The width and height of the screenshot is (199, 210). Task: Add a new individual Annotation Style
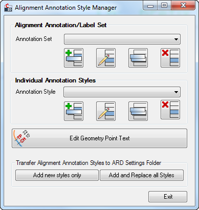pyautogui.click(x=74, y=111)
